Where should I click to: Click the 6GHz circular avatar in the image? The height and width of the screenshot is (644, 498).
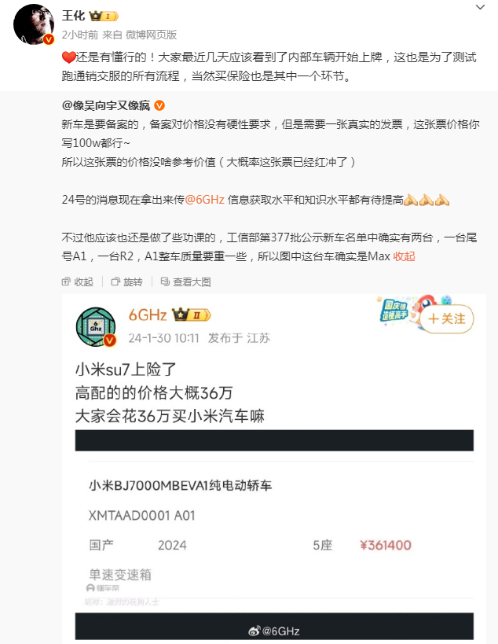(96, 326)
